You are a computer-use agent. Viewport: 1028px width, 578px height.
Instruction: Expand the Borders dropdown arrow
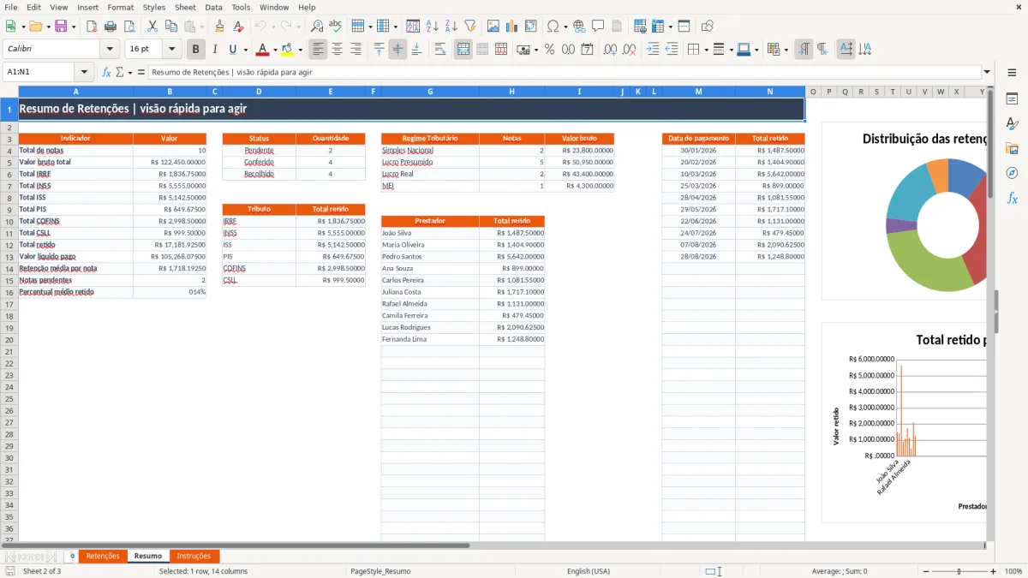pos(708,50)
